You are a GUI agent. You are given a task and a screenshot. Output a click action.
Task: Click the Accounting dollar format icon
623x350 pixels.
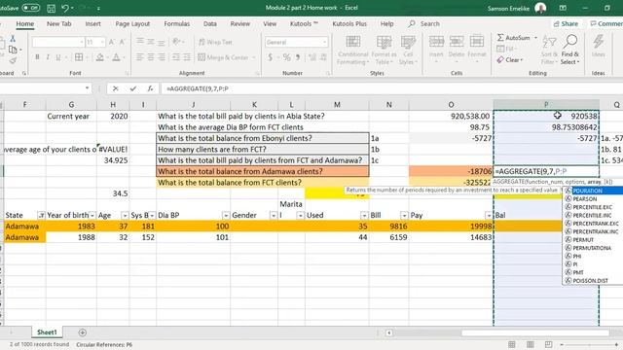tap(271, 57)
